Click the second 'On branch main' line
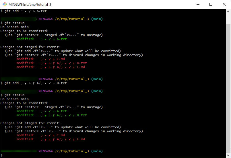Viewport: 231px width, 158px height. 15,99
